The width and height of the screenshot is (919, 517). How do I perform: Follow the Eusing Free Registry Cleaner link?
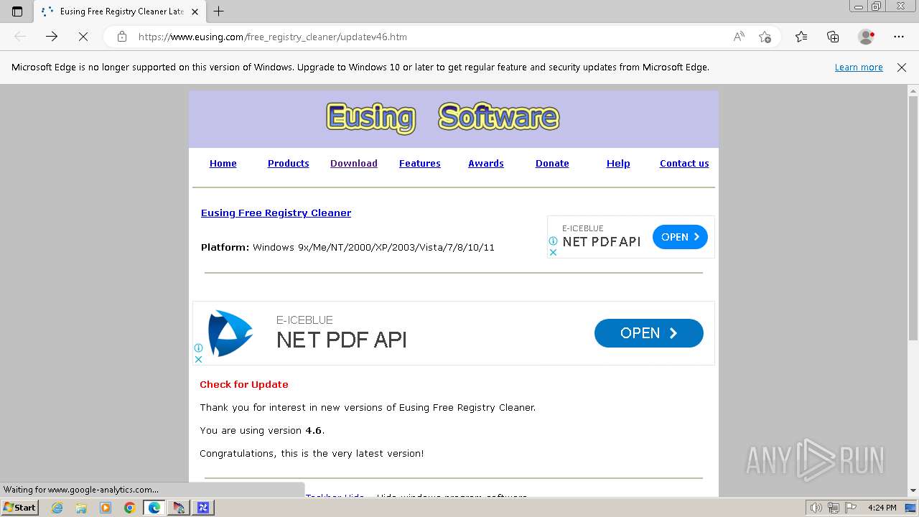[x=276, y=213]
